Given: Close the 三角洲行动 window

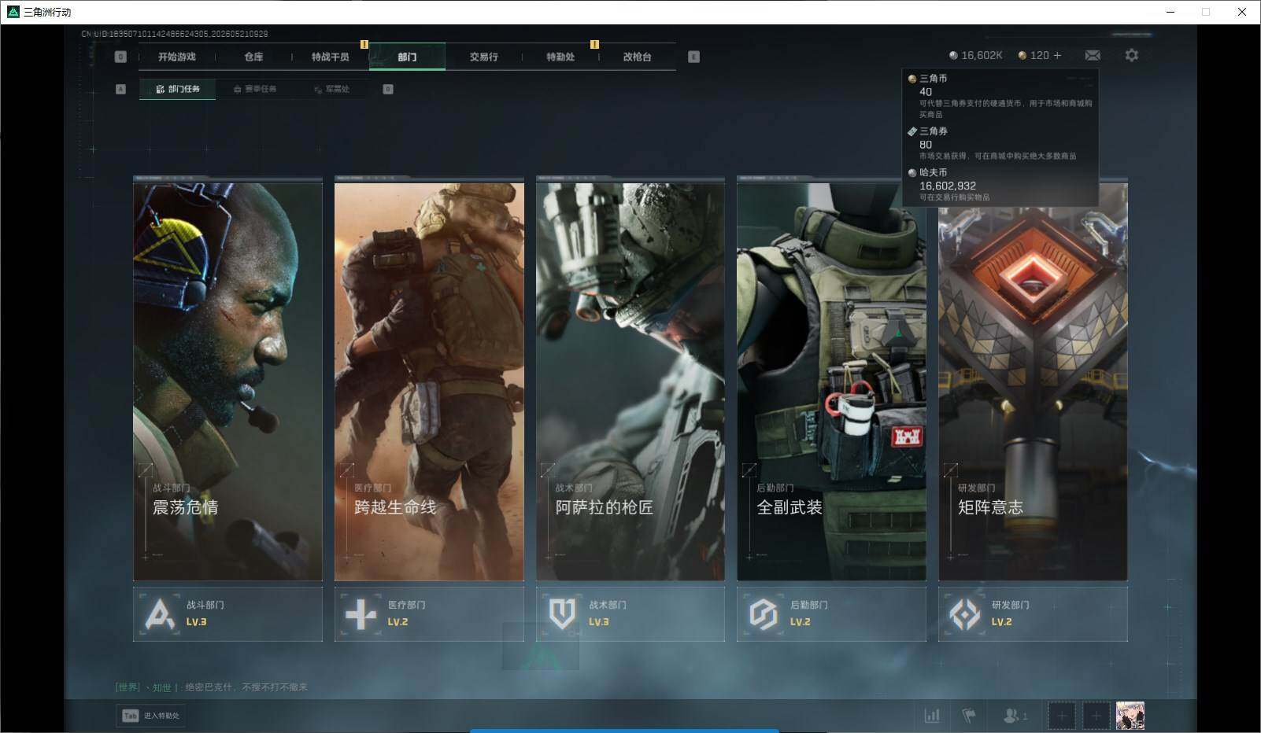Looking at the screenshot, I should [1242, 12].
